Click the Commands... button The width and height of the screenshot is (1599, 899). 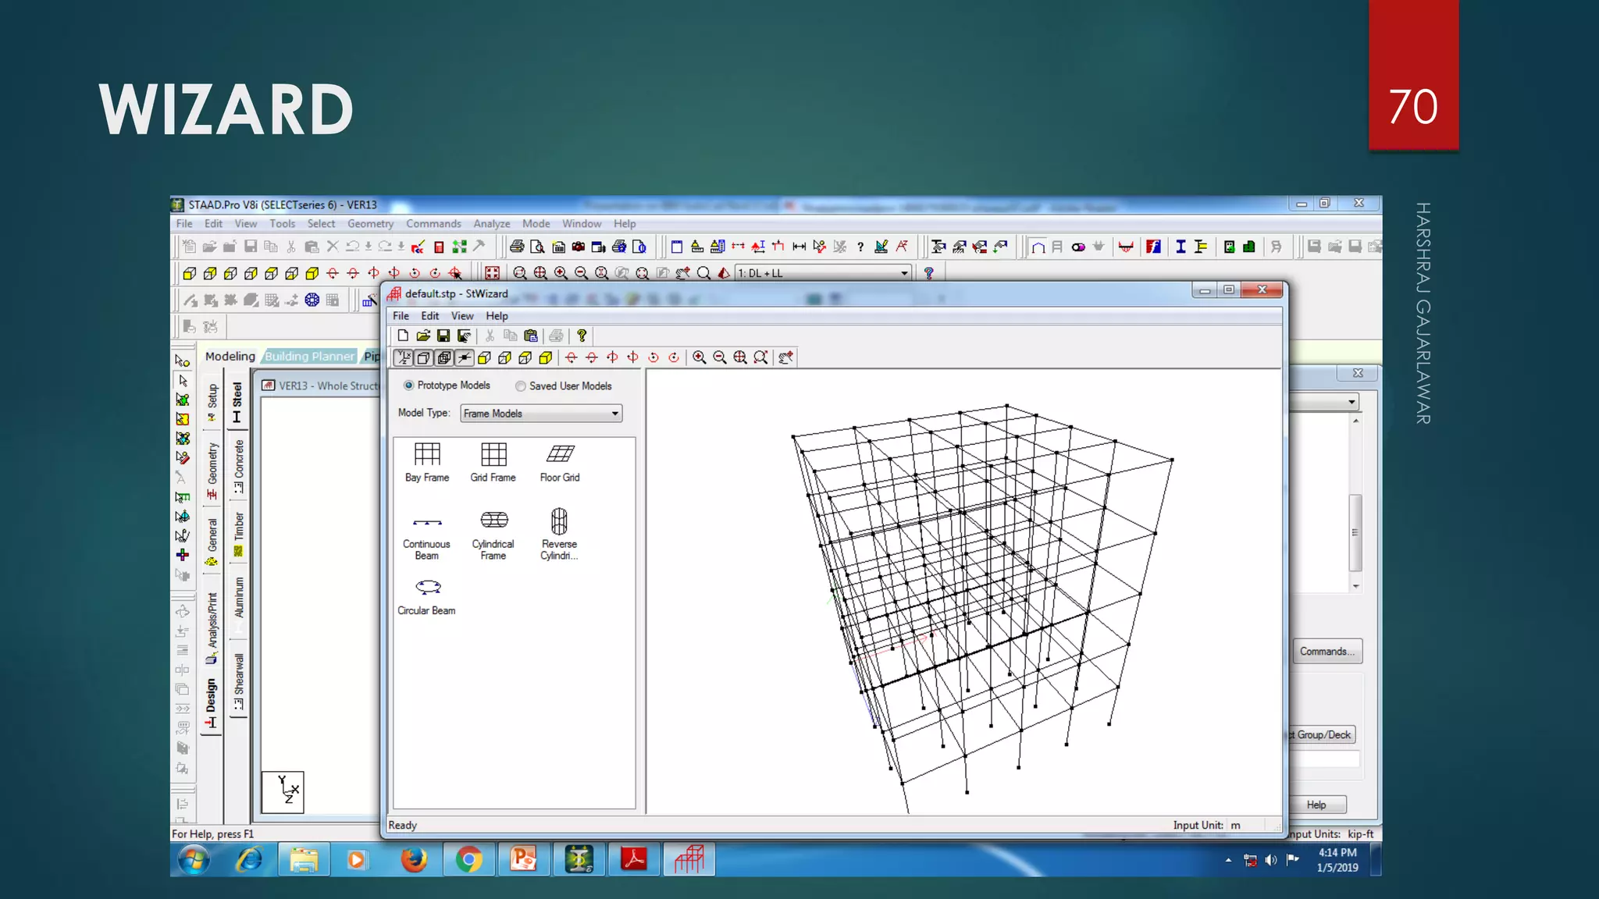[x=1327, y=652]
